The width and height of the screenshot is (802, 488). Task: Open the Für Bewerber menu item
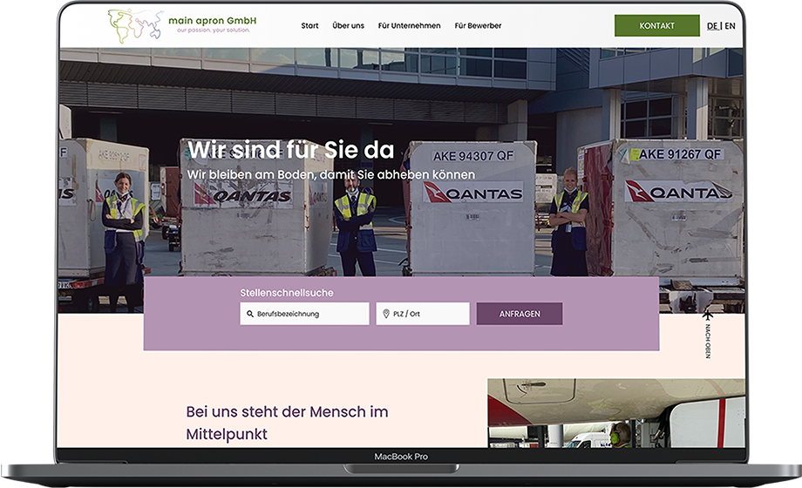pos(478,25)
